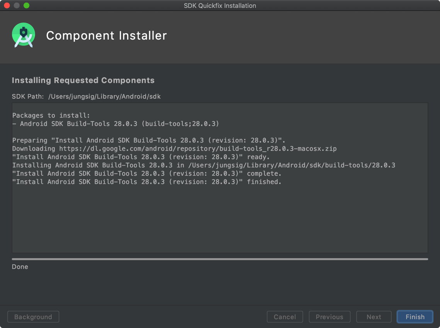
Task: Click the 'Preparing' log line
Action: [x=149, y=140]
